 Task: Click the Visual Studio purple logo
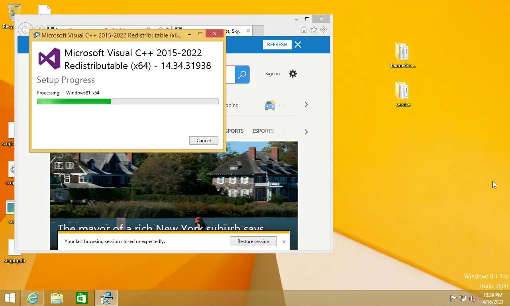49,59
